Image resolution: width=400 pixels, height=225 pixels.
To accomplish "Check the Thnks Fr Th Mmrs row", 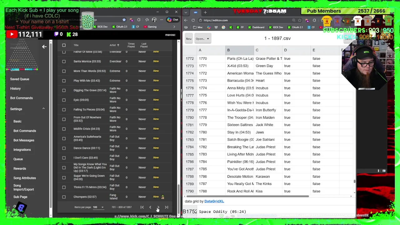I will click(x=64, y=187).
